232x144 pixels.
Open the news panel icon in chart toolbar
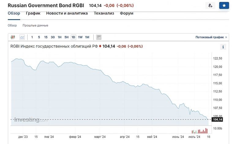(x=99, y=37)
